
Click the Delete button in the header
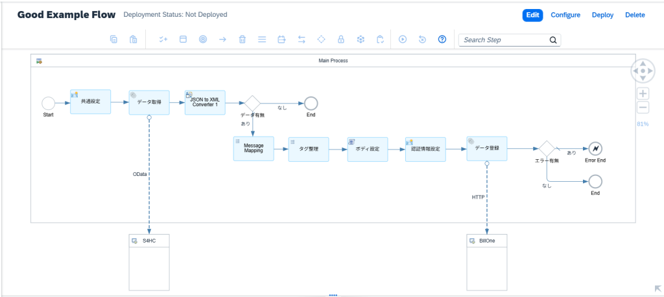(x=635, y=16)
